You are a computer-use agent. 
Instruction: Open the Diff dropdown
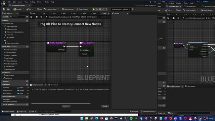30,9
